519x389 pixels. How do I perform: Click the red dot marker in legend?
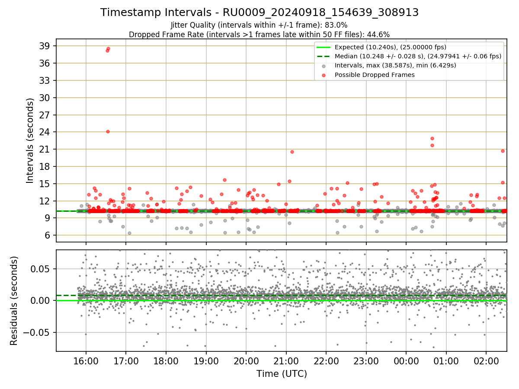pos(324,75)
